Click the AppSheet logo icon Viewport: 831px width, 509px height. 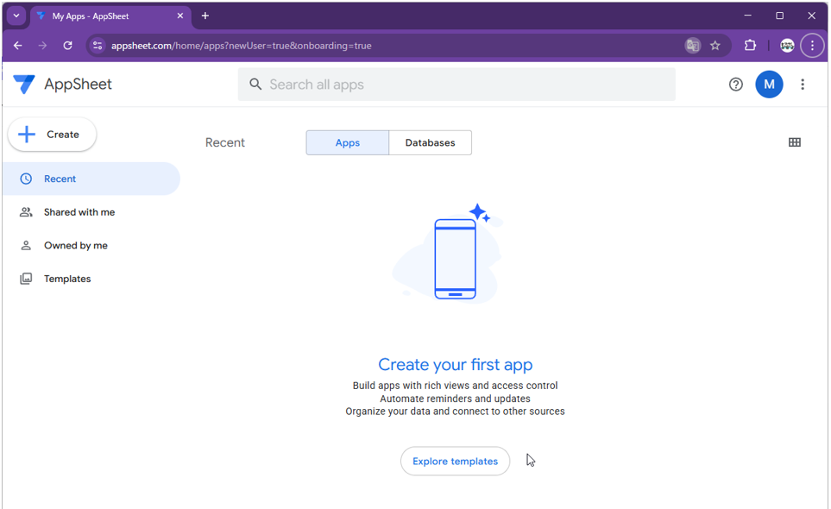click(24, 85)
